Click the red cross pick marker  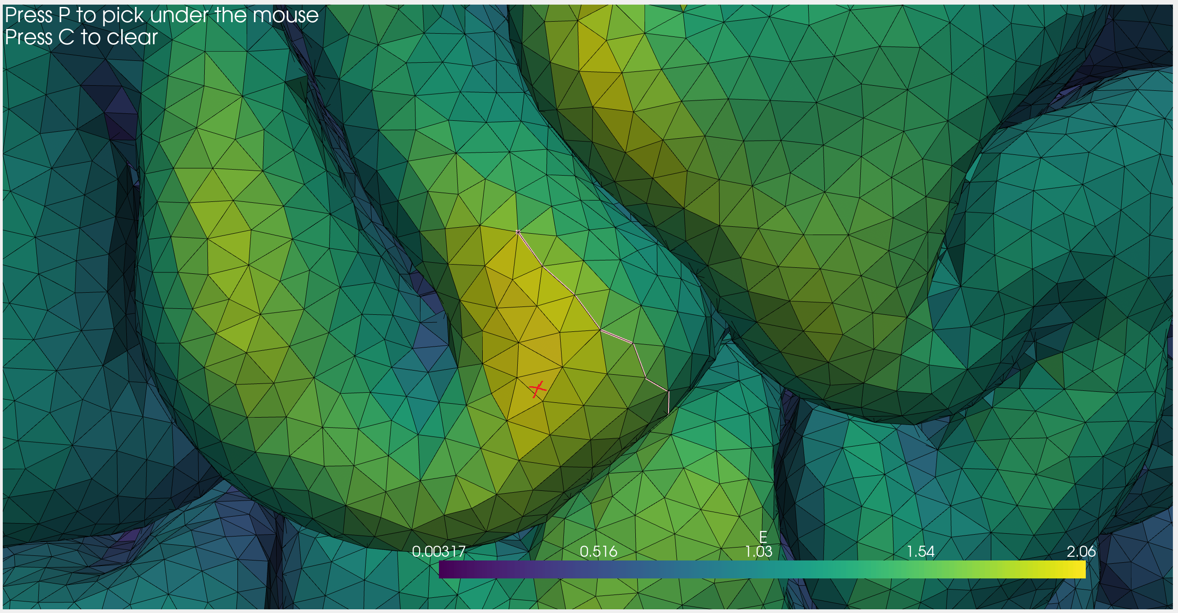tap(538, 389)
